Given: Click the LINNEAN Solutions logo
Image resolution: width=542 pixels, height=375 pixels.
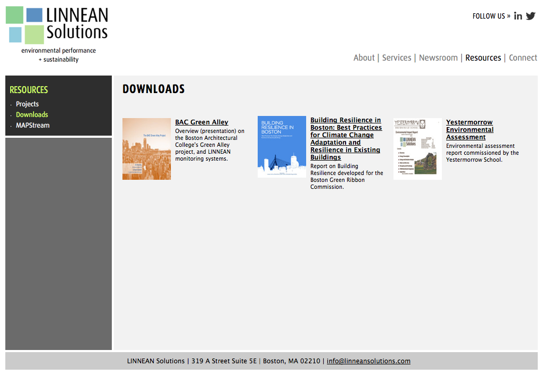Looking at the screenshot, I should pyautogui.click(x=56, y=25).
